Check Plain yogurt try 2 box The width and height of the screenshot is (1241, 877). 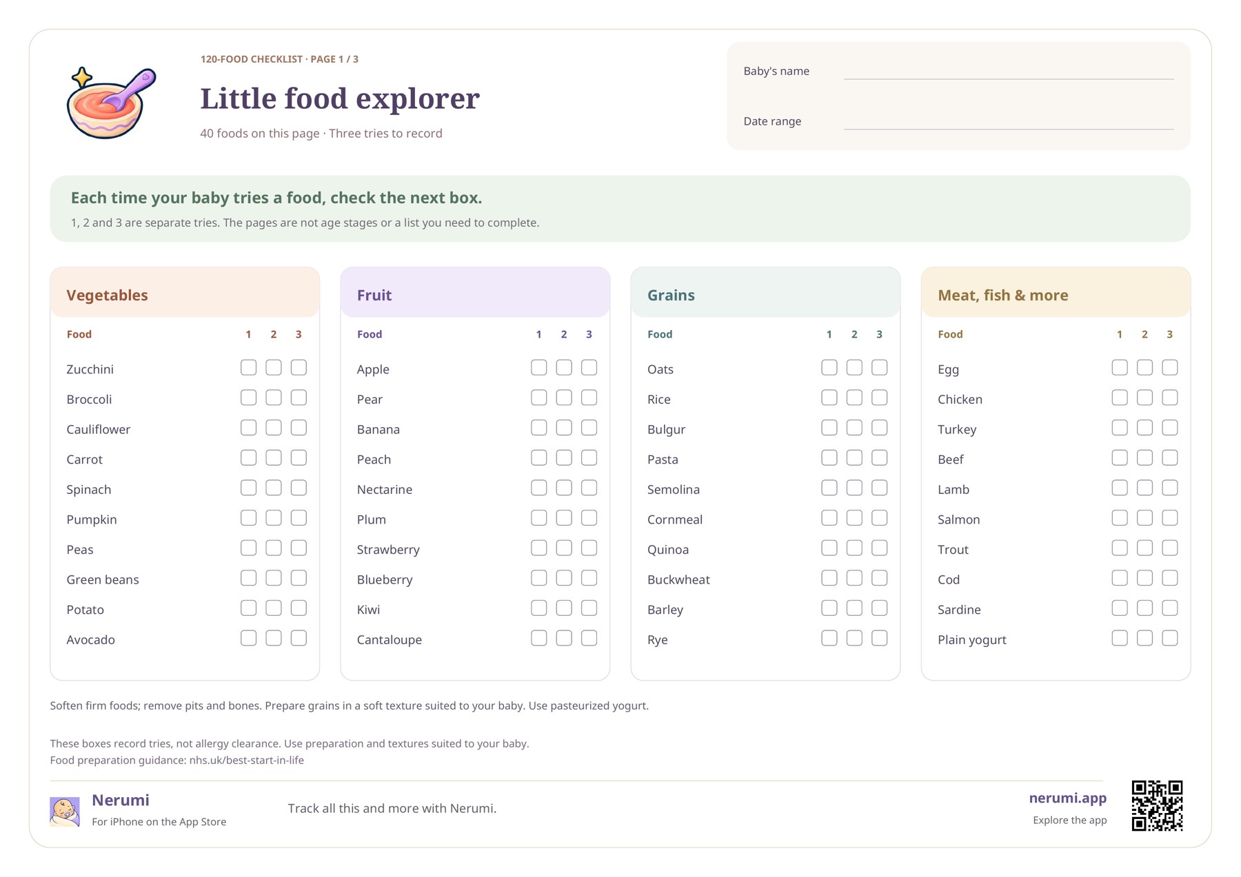(1144, 638)
